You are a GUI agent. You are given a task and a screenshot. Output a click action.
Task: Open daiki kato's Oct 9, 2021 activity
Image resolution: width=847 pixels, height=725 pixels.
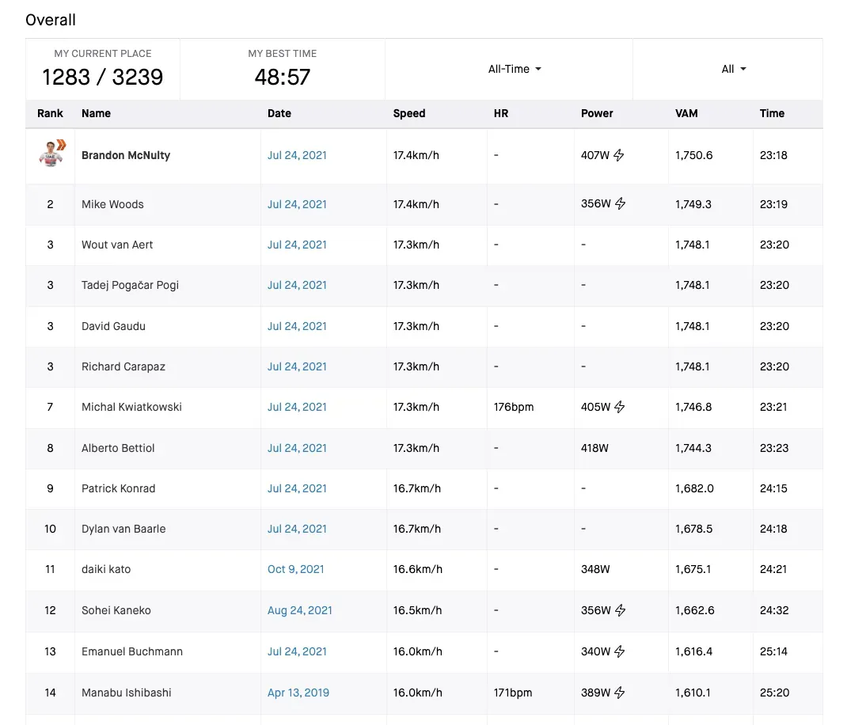tap(295, 569)
